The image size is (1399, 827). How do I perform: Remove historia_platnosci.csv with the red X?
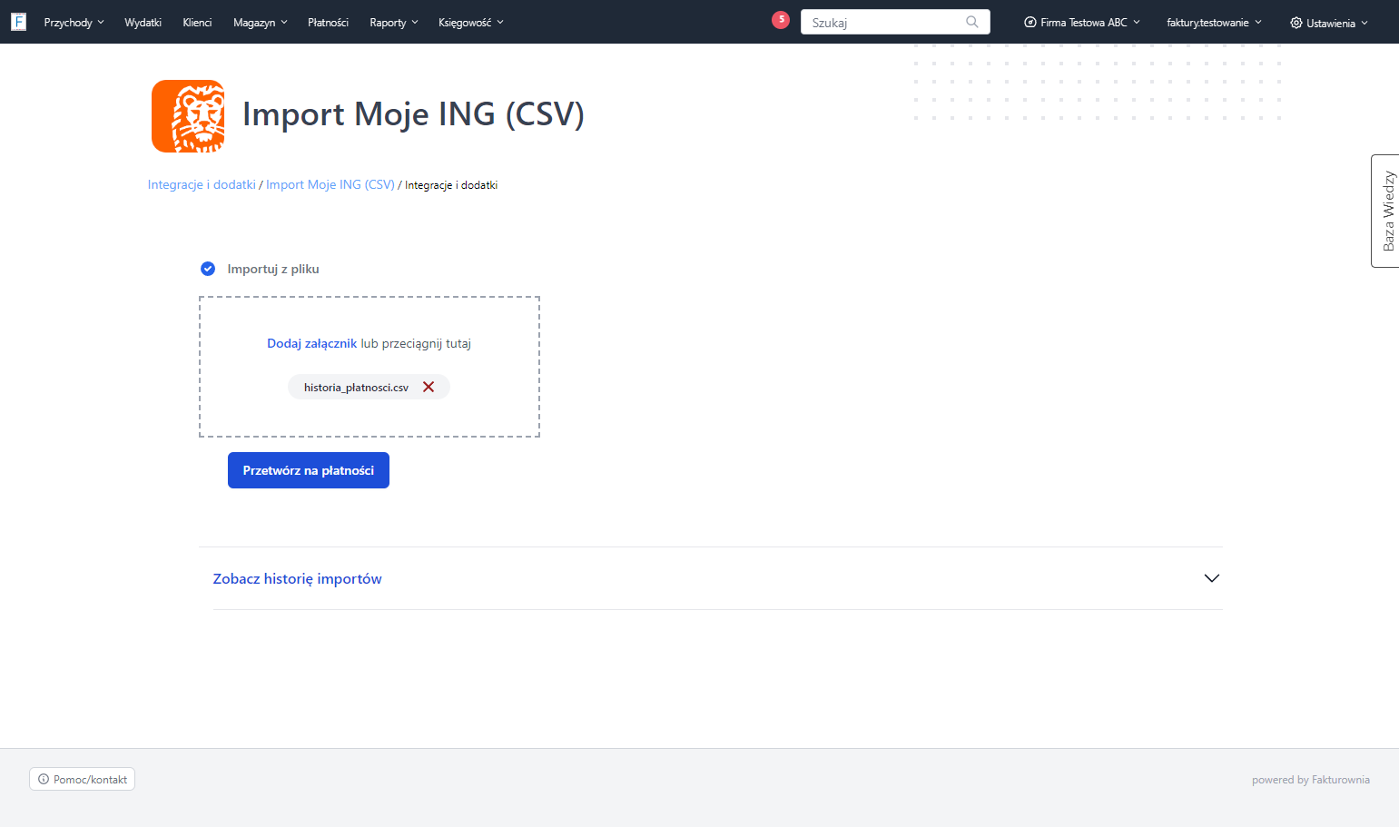(x=429, y=387)
